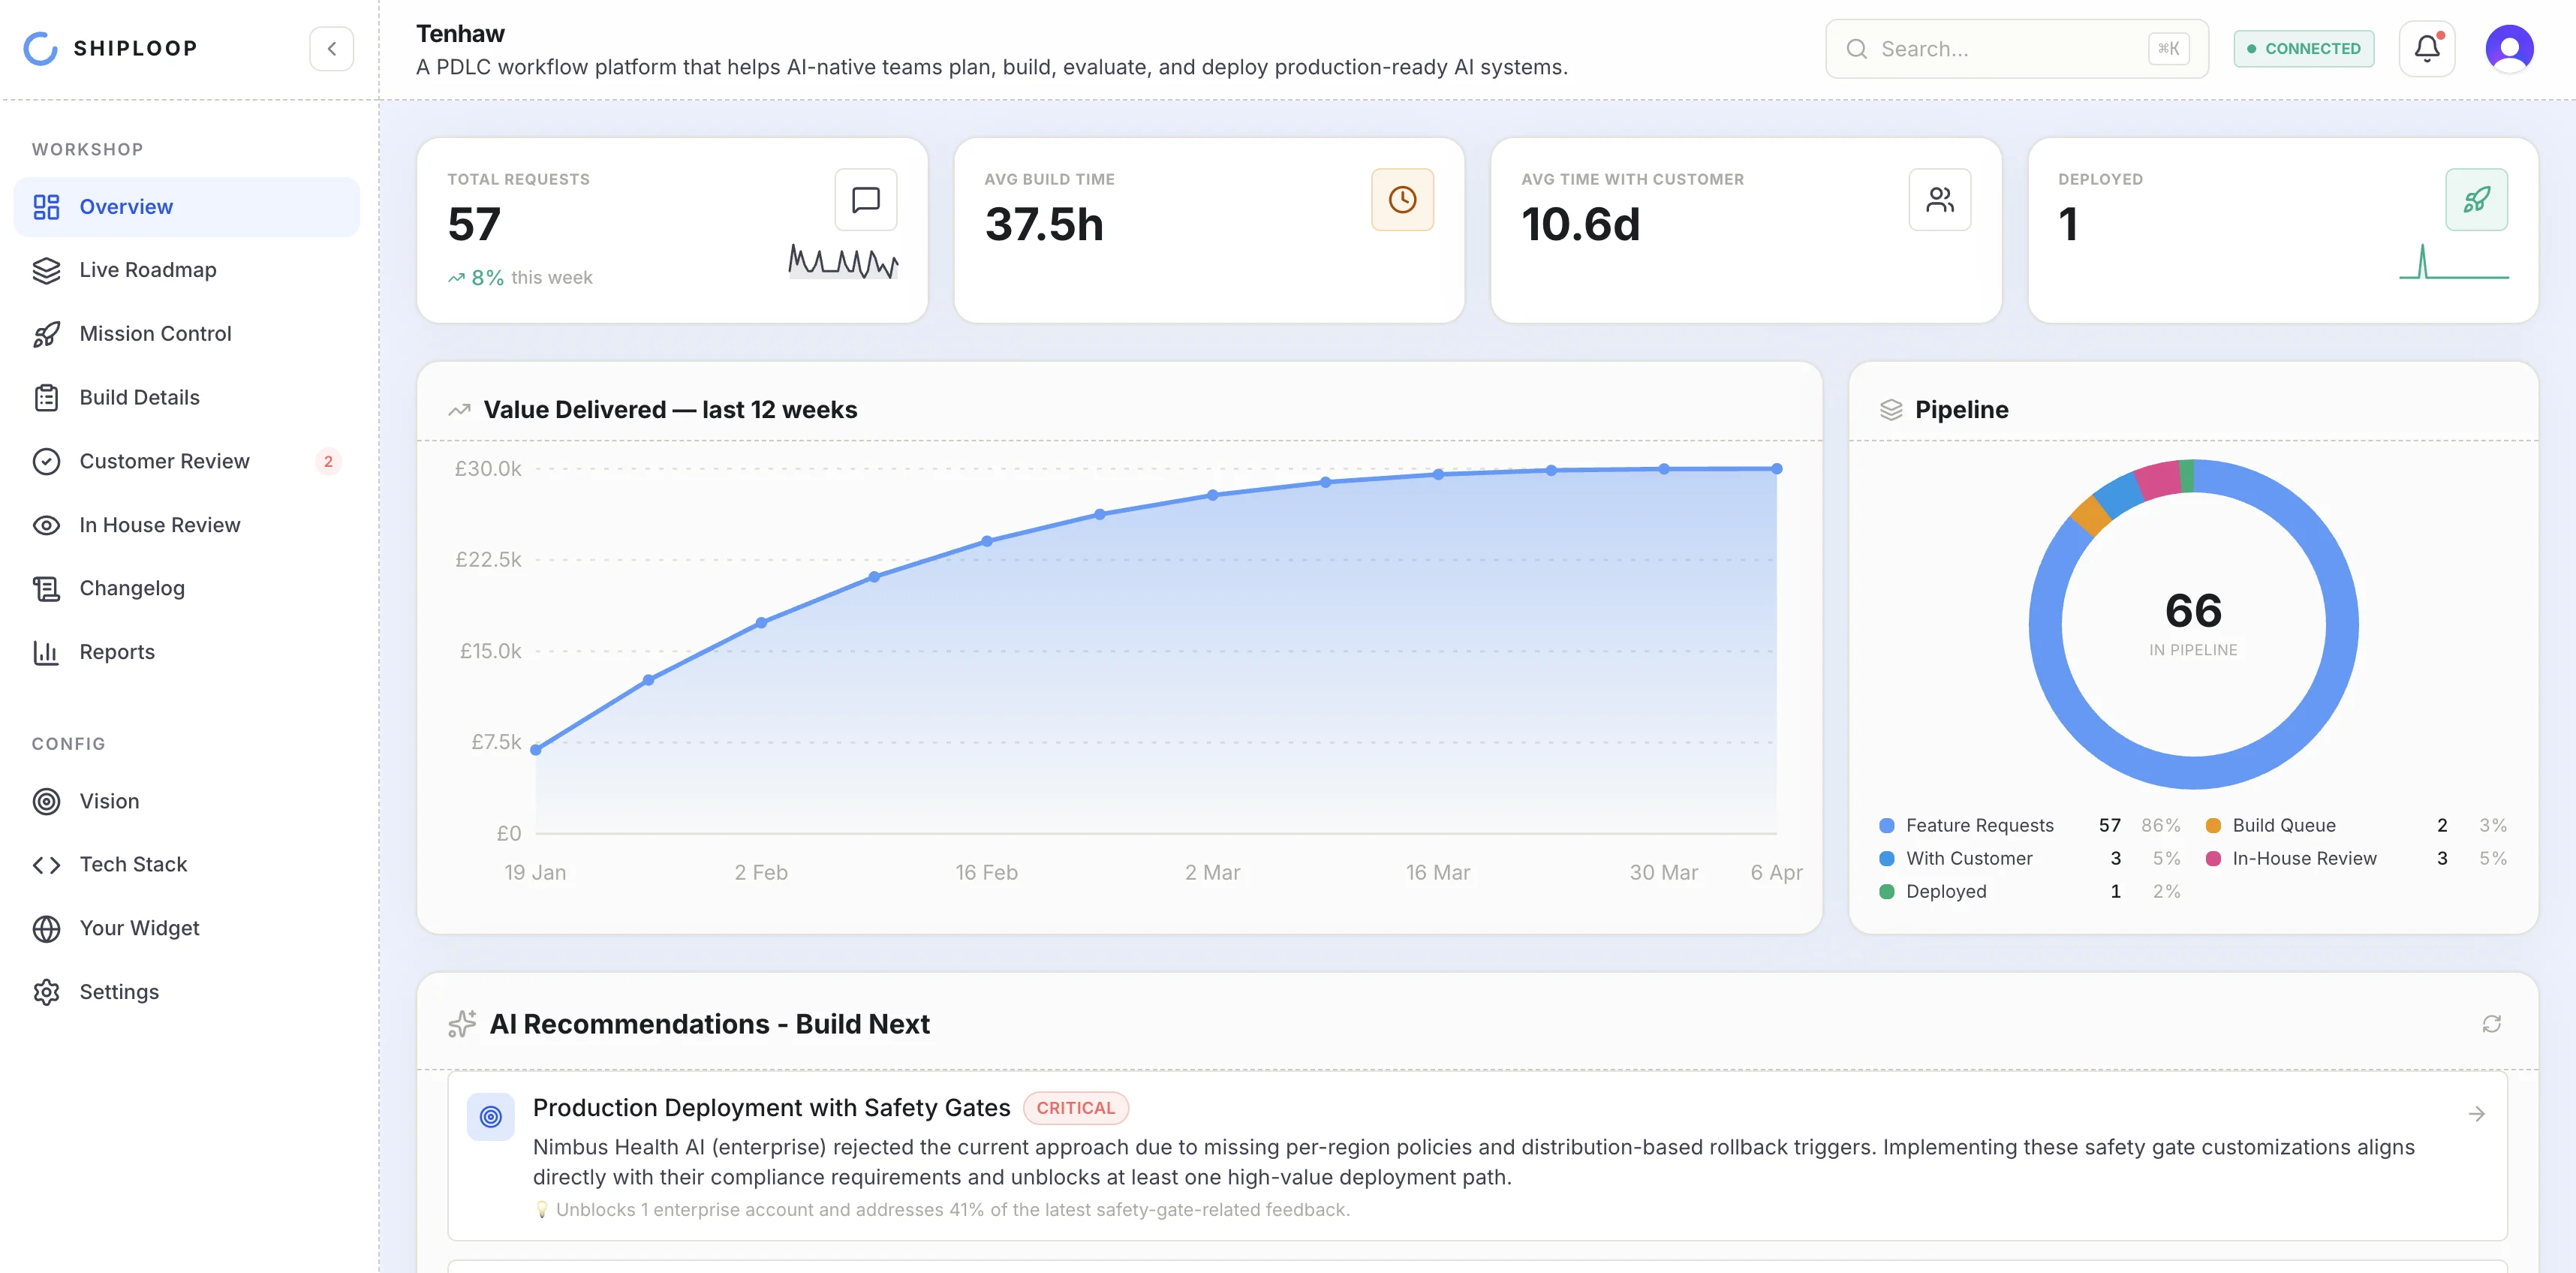Open the notification bell
Screen dimensions: 2576x1273
pyautogui.click(x=2427, y=48)
